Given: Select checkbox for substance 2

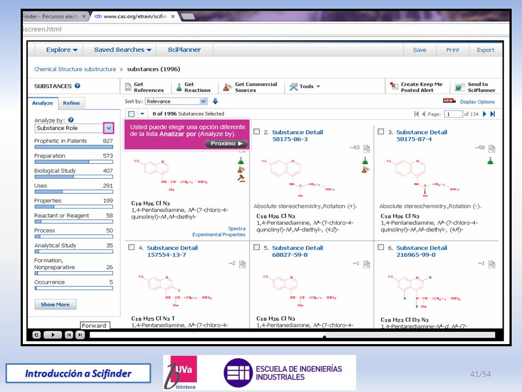Looking at the screenshot, I should pyautogui.click(x=257, y=132).
